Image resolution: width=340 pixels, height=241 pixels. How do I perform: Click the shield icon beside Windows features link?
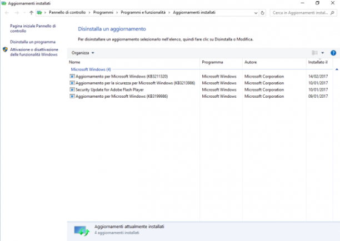(x=5, y=49)
